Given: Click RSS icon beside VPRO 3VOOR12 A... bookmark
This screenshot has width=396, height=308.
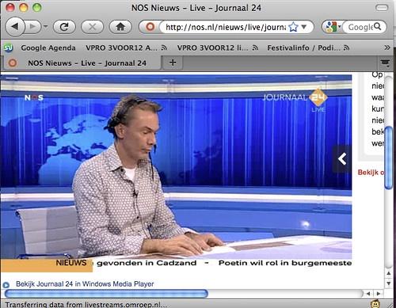Looking at the screenshot, I should [x=164, y=48].
